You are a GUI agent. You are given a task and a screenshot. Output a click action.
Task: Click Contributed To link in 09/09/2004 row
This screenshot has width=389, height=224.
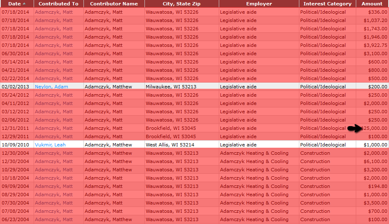coord(54,186)
